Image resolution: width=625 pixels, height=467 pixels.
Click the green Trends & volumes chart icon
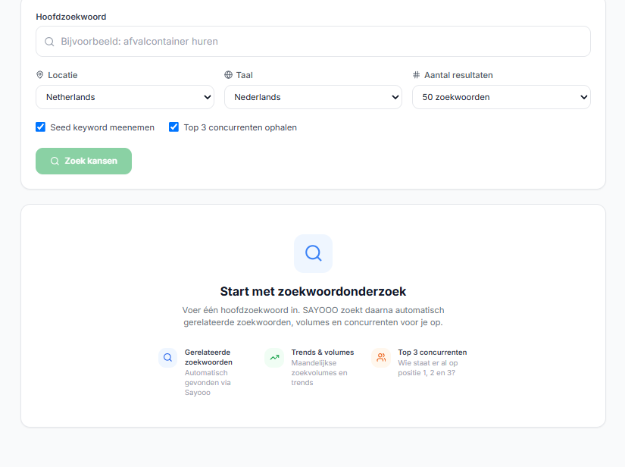274,357
